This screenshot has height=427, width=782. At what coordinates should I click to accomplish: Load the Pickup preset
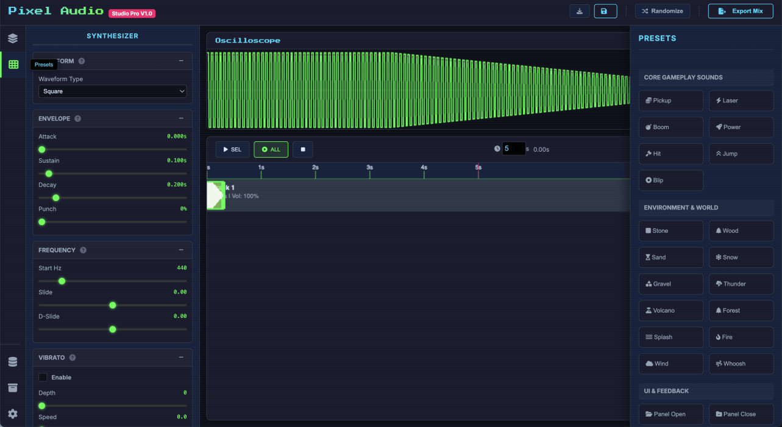(670, 101)
